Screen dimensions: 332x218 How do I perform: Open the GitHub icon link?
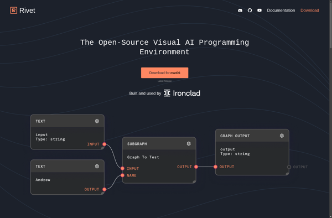[x=250, y=11]
